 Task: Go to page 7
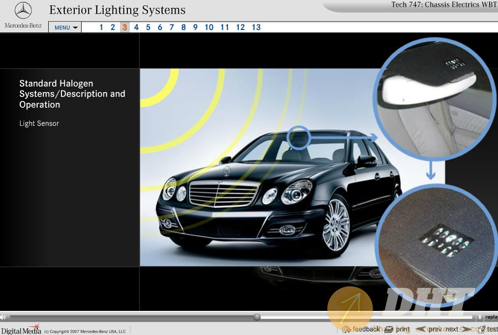coord(172,28)
